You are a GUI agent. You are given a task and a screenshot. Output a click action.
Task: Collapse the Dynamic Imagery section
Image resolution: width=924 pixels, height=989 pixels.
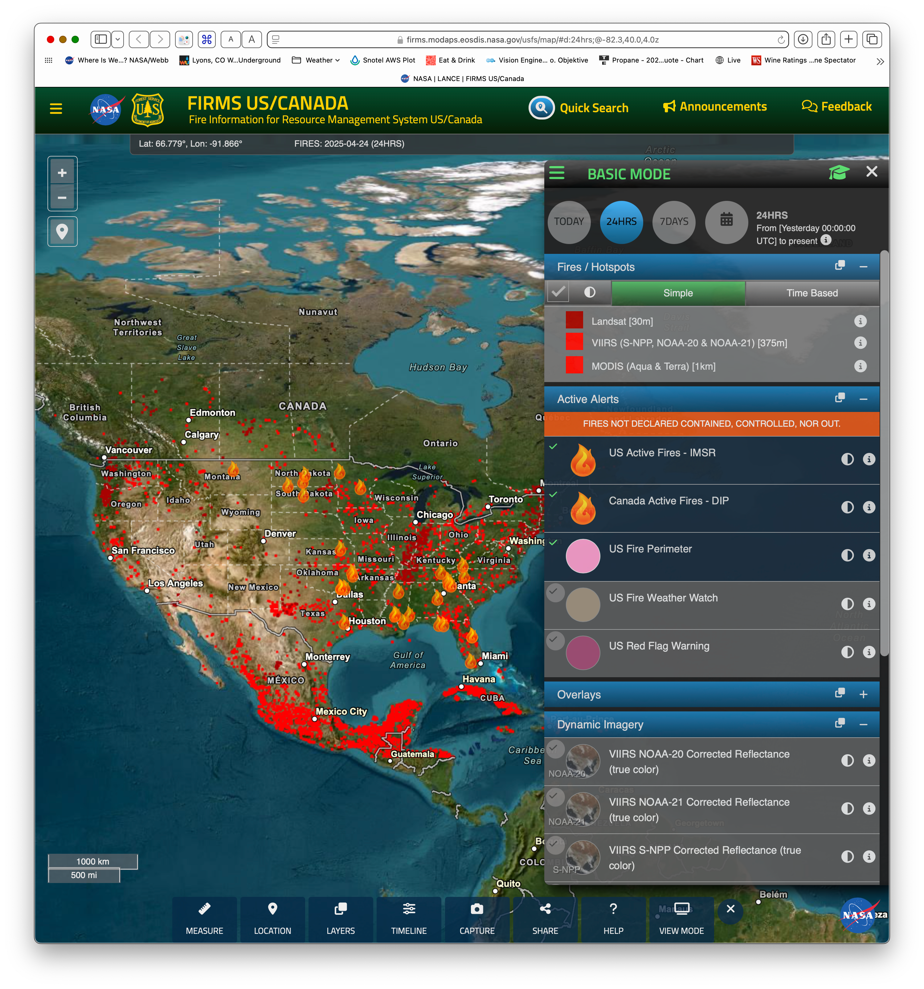coord(863,725)
